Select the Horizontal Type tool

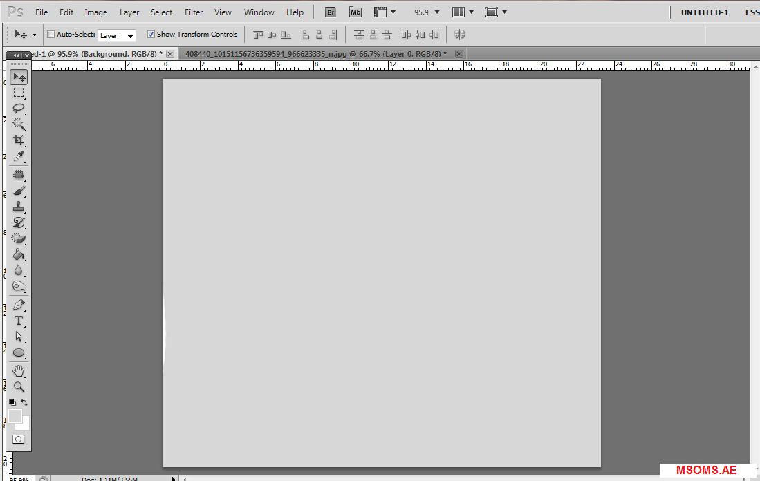(19, 321)
